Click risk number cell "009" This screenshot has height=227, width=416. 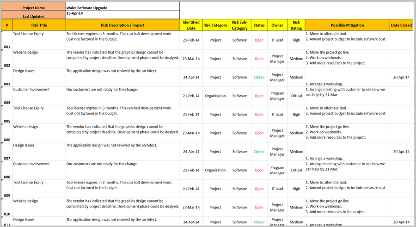click(x=7, y=189)
